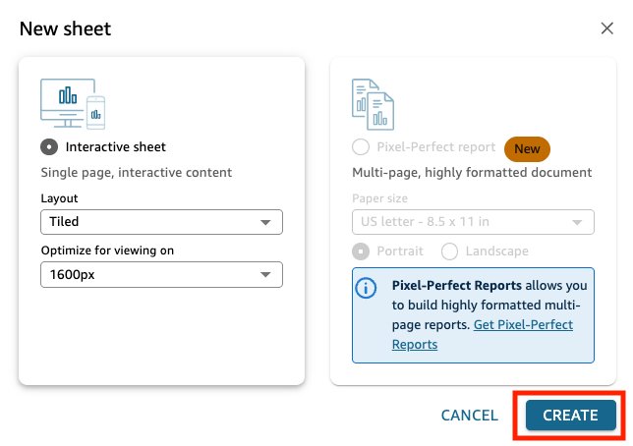Open the Optimize for viewing on dropdown
The height and width of the screenshot is (446, 633).
click(x=161, y=274)
